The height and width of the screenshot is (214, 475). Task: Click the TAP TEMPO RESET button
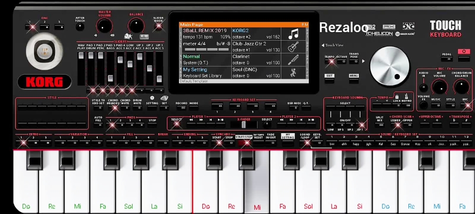(x=259, y=142)
